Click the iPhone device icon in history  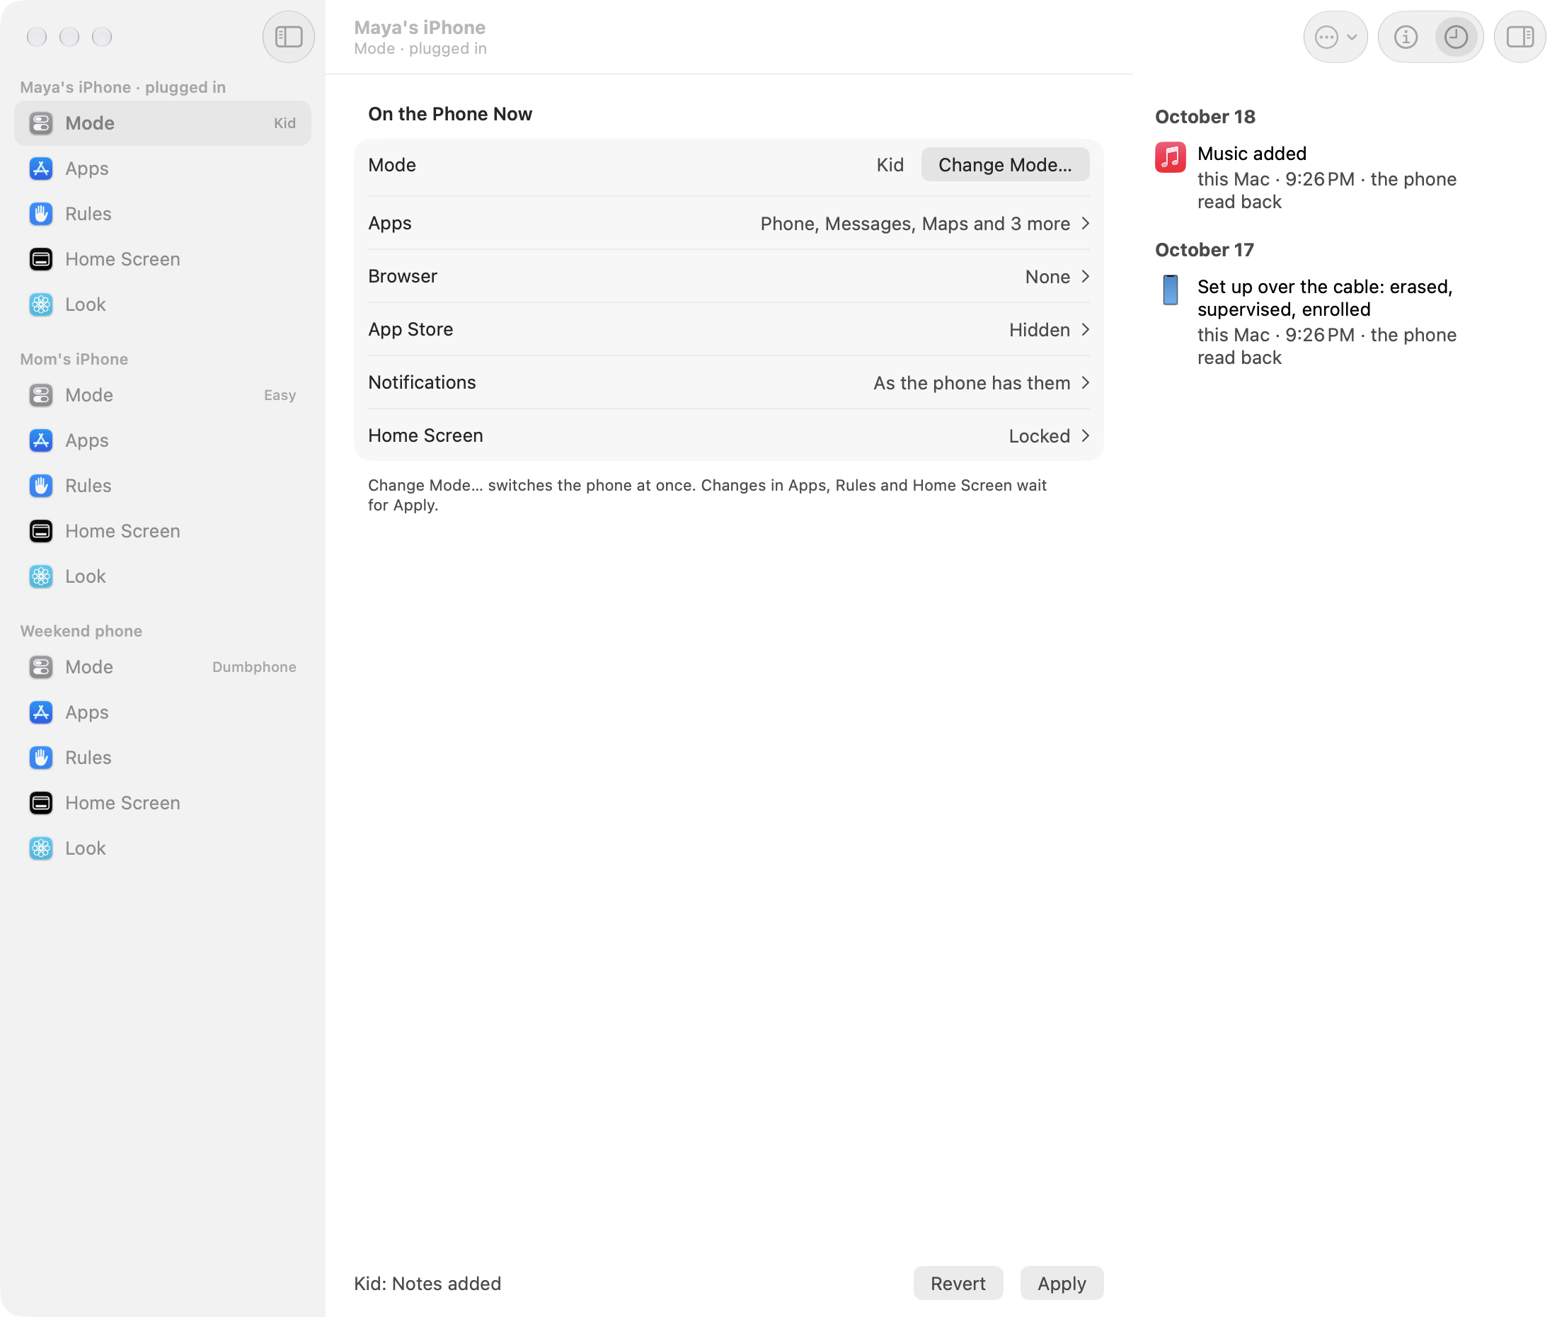(x=1170, y=290)
